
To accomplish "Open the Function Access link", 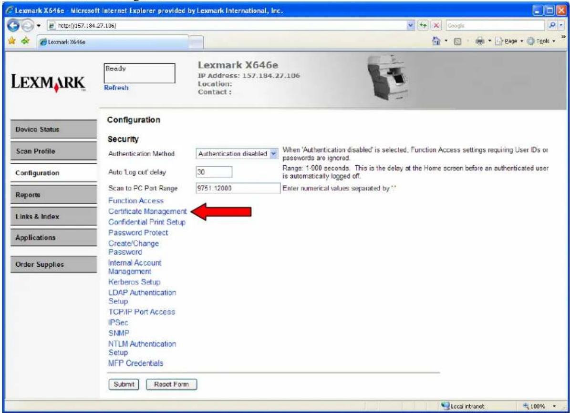I will coord(136,201).
